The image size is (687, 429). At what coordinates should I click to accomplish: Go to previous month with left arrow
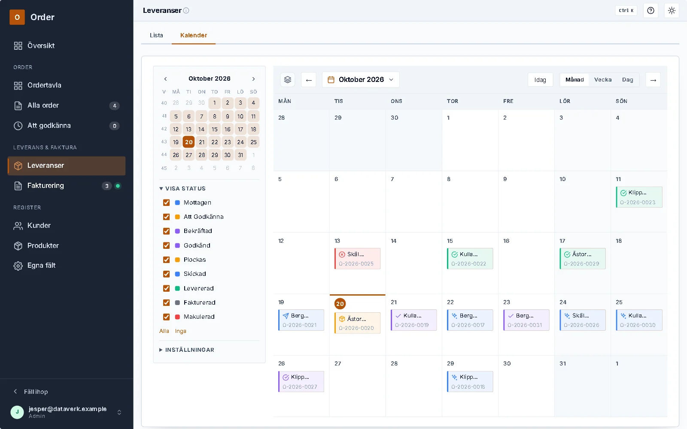tap(309, 80)
